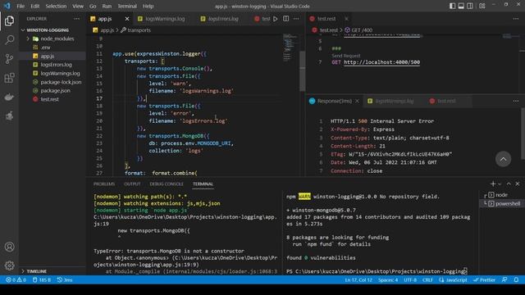
Task: Close the app.js editor tab
Action: click(x=127, y=19)
